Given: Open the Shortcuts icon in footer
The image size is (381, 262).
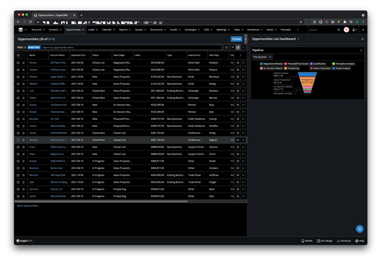Looking at the screenshot, I should tap(343, 241).
